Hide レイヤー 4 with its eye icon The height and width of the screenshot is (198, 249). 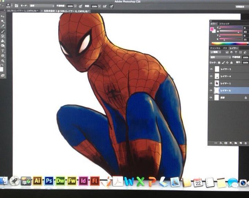211,76
